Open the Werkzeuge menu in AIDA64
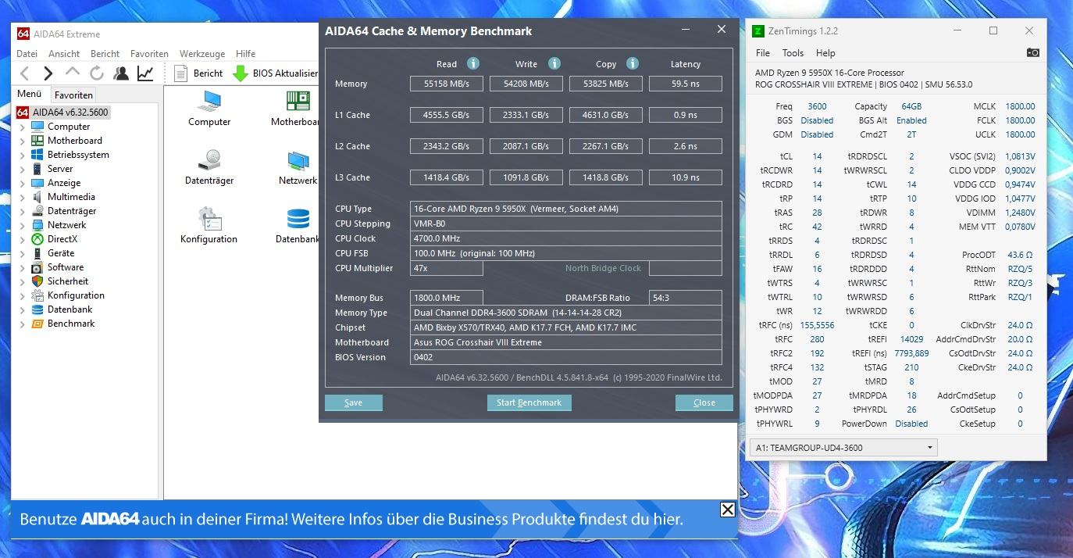Image resolution: width=1073 pixels, height=558 pixels. point(202,54)
